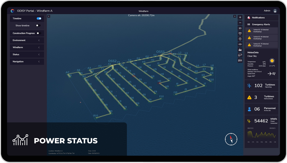
Task: Click the location pin map tool
Action: [240, 39]
